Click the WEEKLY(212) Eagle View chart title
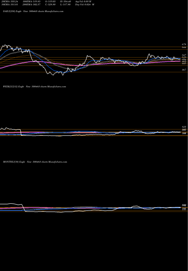Screen dimensions: 188x271 (34, 87)
